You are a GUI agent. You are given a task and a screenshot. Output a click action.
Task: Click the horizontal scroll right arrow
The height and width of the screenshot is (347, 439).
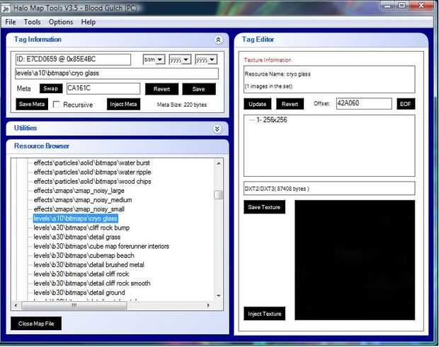tap(209, 305)
